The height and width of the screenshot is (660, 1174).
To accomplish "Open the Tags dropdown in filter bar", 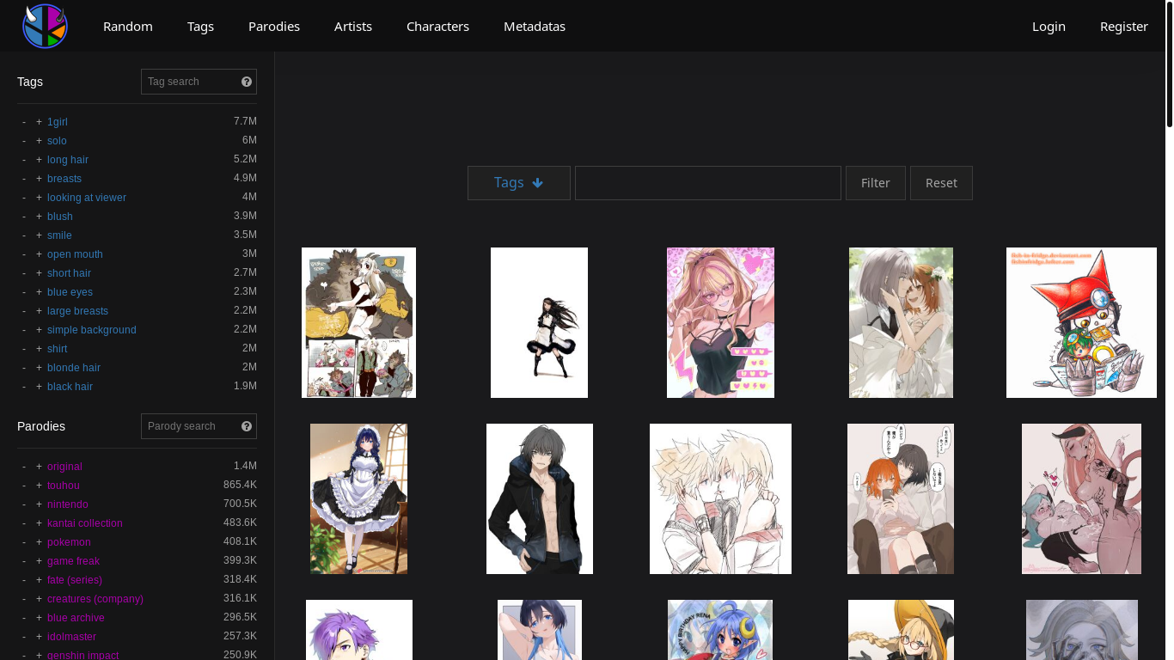I will 519,183.
